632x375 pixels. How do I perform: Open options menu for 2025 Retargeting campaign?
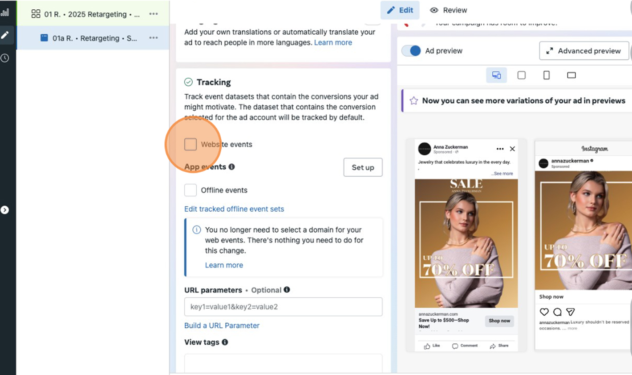154,14
